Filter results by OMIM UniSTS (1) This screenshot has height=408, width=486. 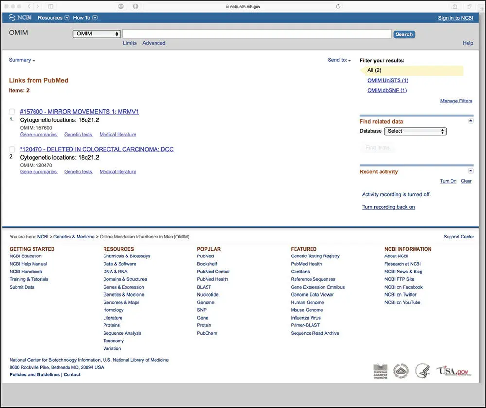click(x=388, y=80)
